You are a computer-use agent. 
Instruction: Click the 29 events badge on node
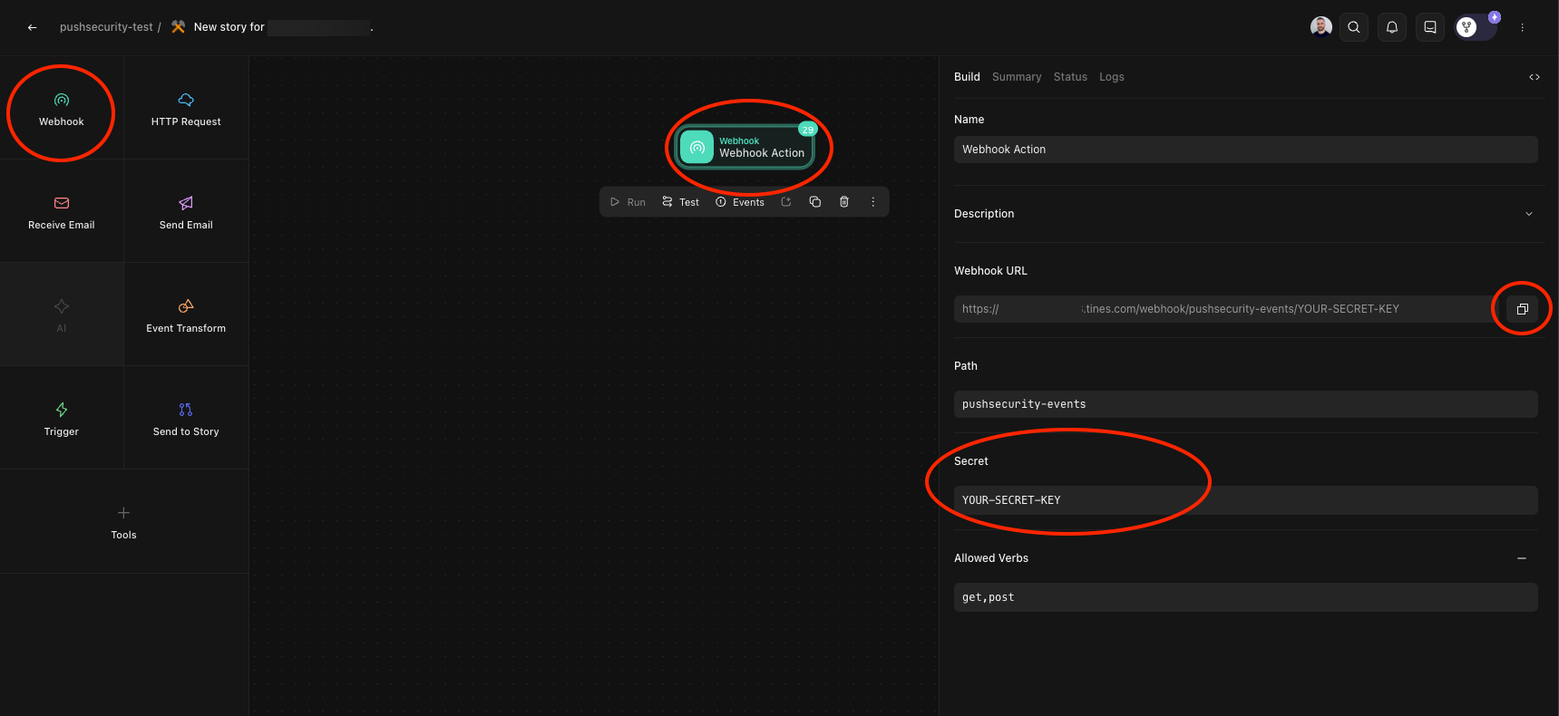click(807, 130)
